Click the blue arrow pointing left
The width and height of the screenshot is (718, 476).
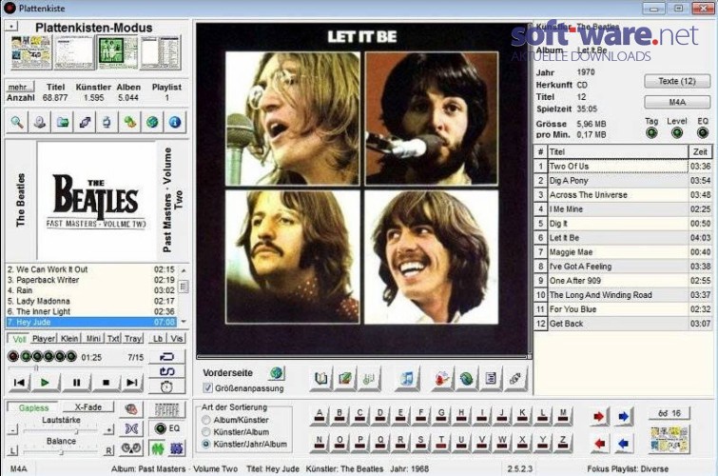623,444
